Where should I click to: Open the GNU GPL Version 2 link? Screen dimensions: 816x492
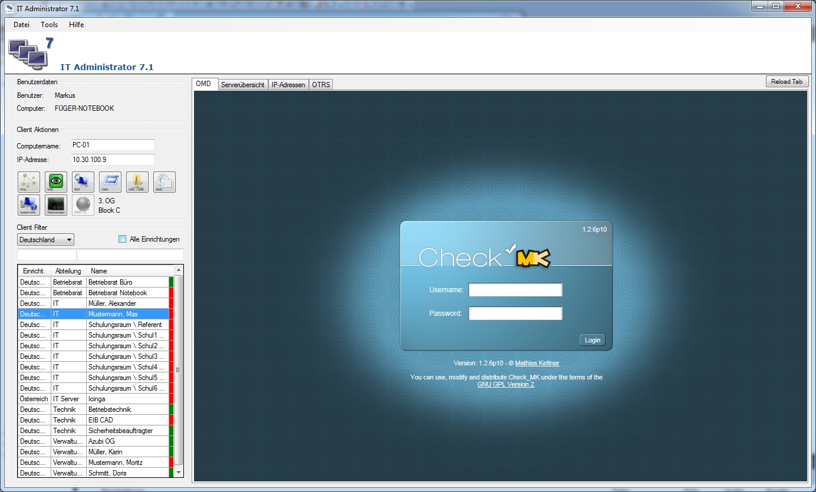pyautogui.click(x=506, y=384)
